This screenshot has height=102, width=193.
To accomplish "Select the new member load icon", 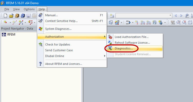I will tap(143, 22).
